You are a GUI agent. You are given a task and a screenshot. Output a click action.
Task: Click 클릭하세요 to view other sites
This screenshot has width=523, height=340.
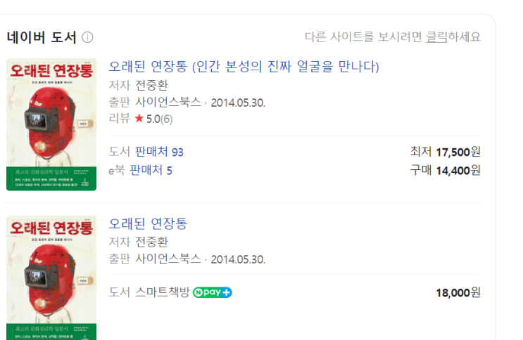tap(453, 37)
